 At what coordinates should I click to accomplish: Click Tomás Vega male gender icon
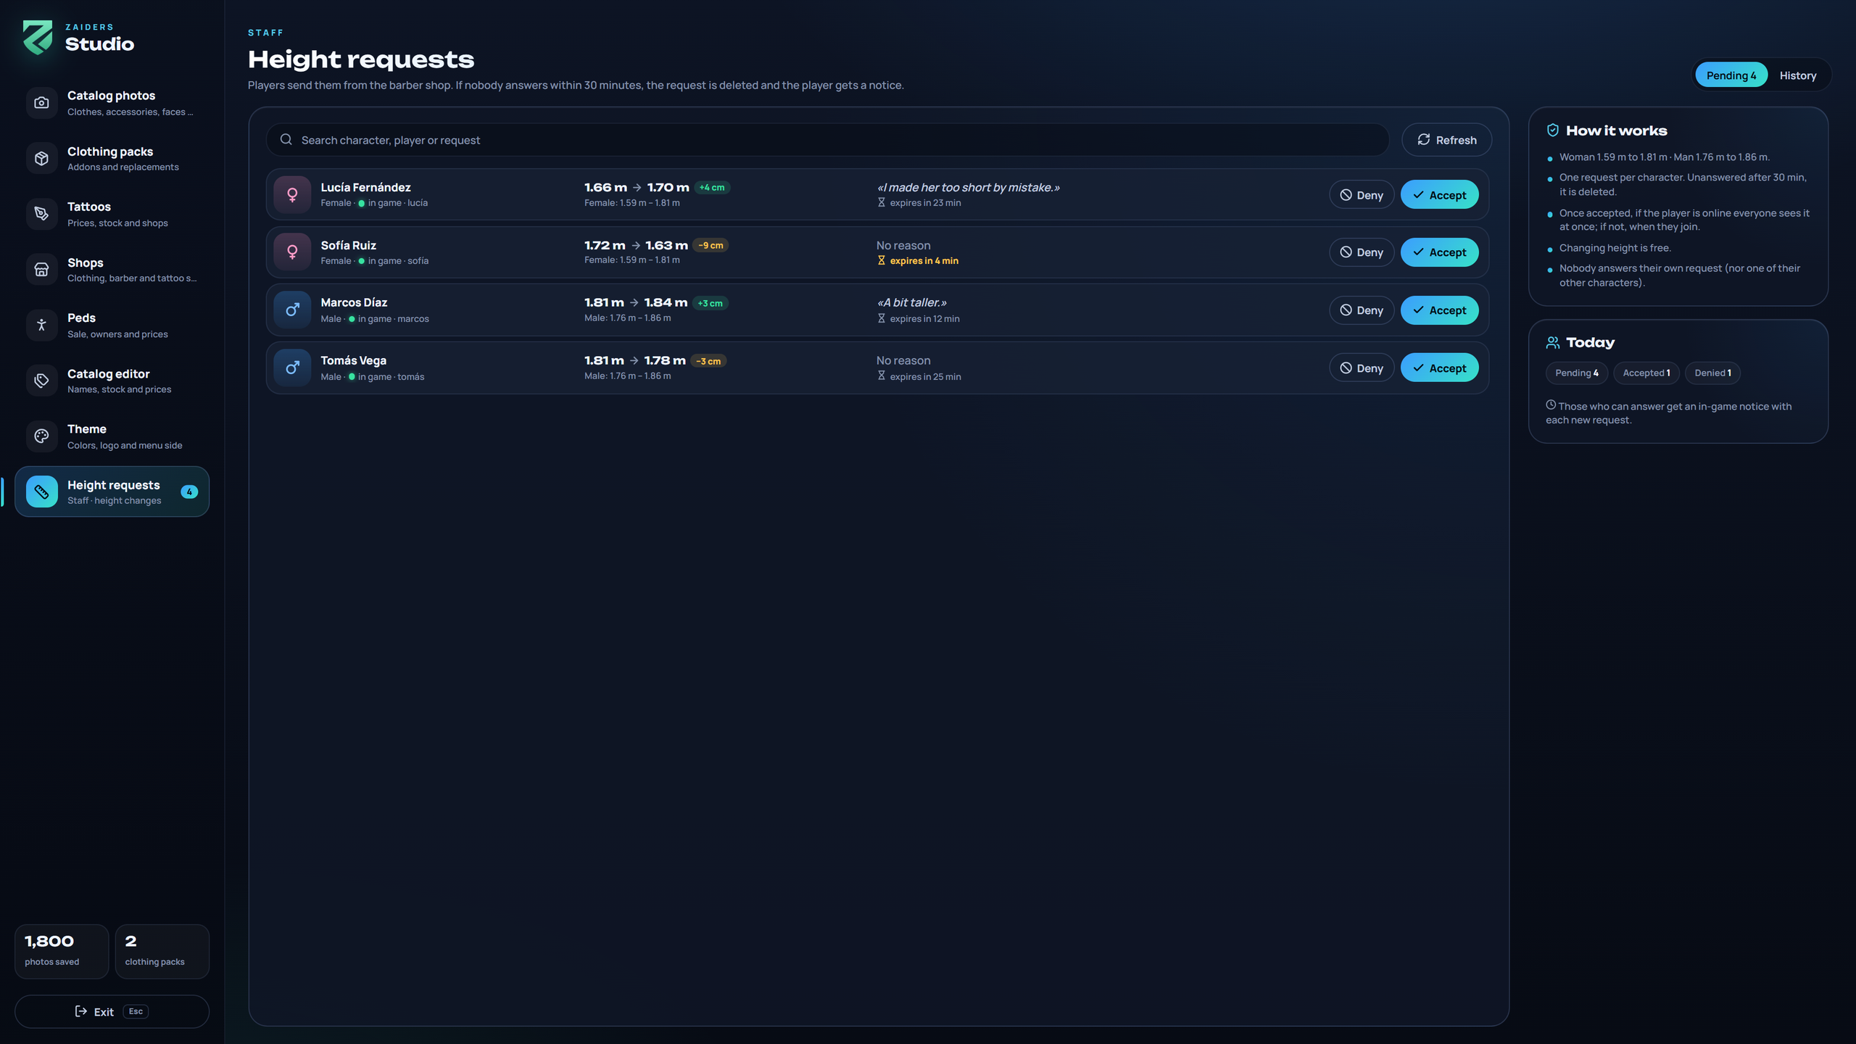pos(292,368)
